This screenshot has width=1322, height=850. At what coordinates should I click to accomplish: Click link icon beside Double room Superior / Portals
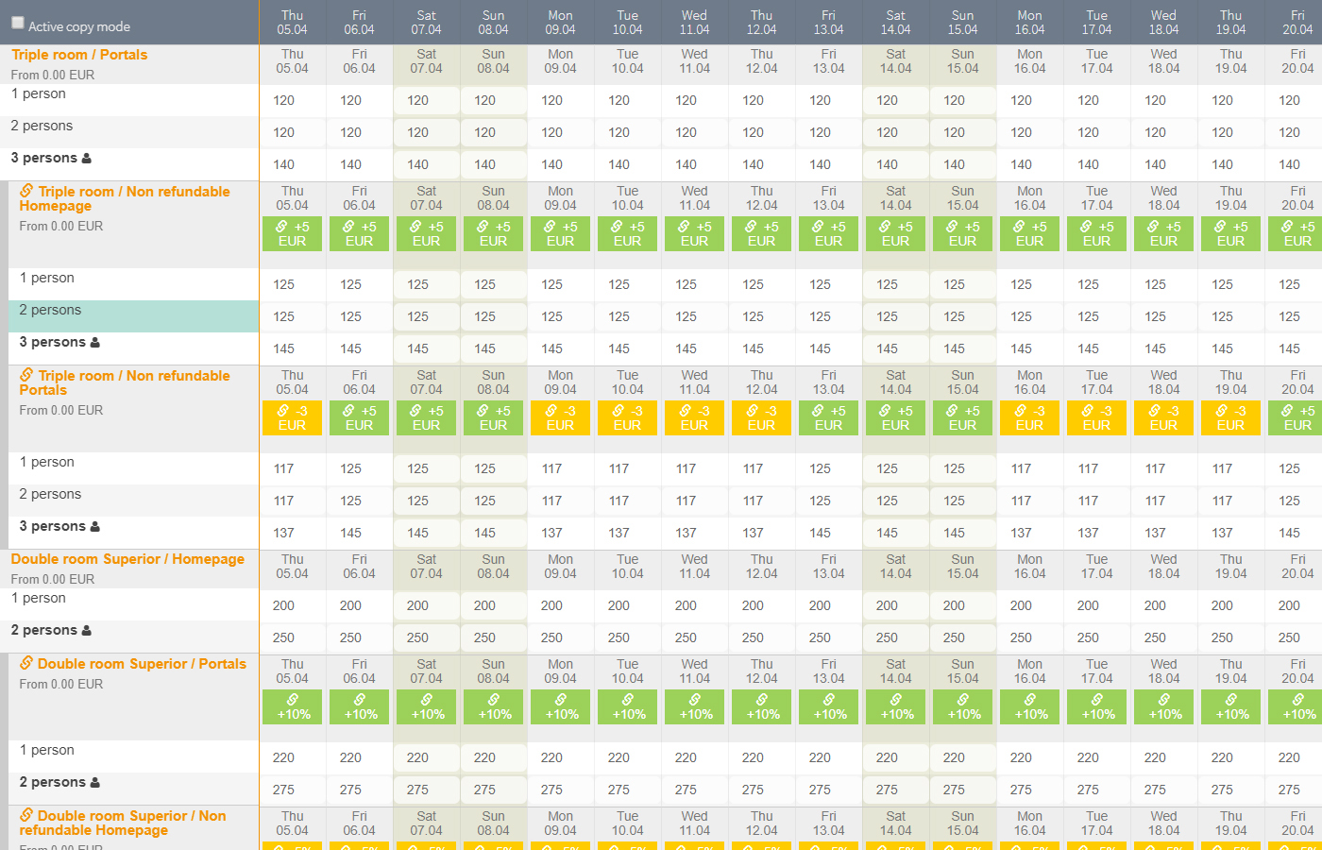(26, 664)
